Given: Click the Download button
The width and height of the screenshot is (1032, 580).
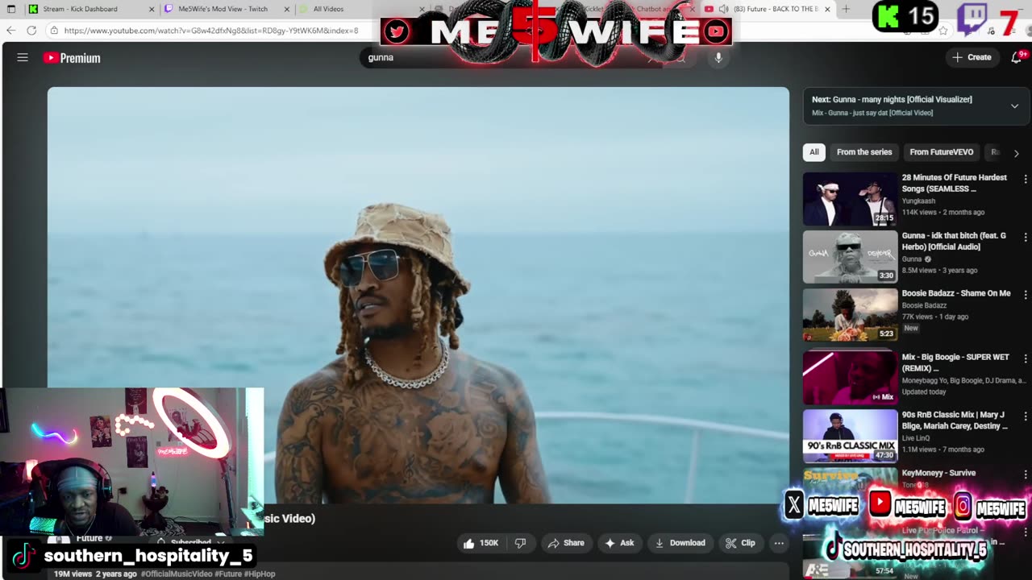Looking at the screenshot, I should (x=680, y=543).
